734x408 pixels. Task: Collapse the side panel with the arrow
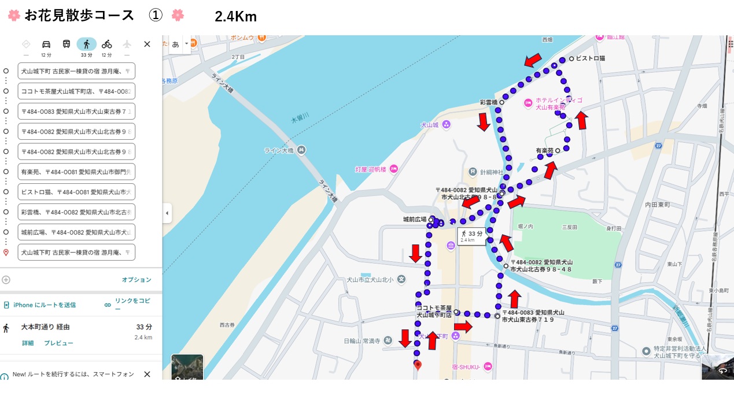click(167, 213)
